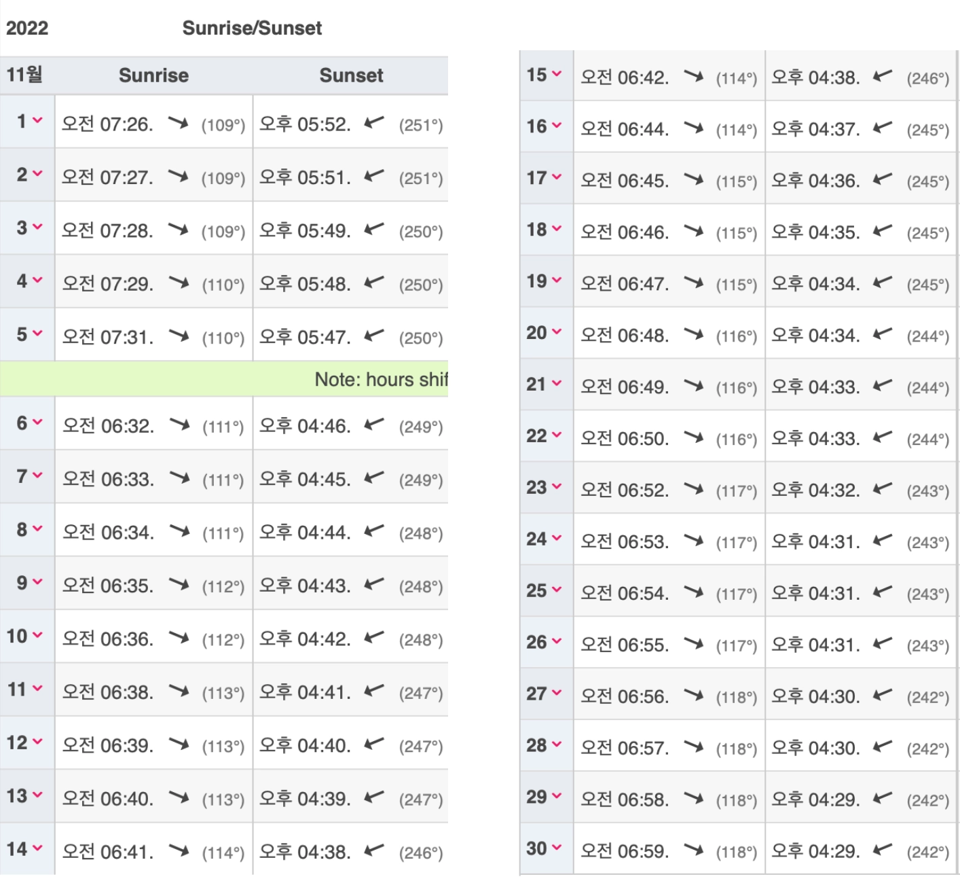Click sunset direction arrow for November 3
Screen dimensions: 960x879
tap(374, 230)
